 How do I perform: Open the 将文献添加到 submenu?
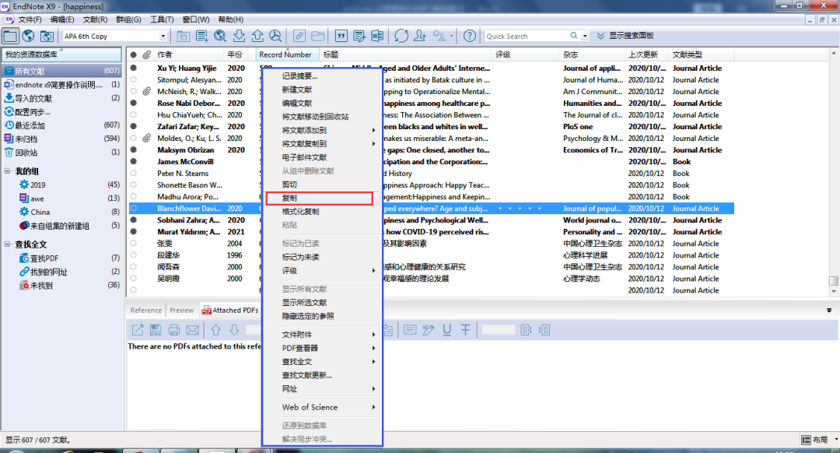pos(323,130)
